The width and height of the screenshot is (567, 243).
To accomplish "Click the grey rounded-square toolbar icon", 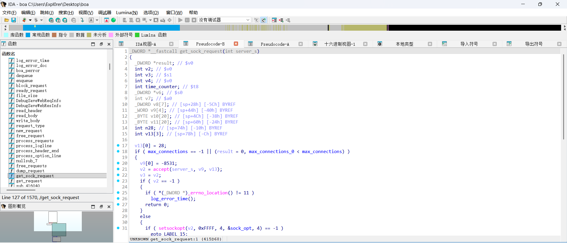I will click(138, 20).
